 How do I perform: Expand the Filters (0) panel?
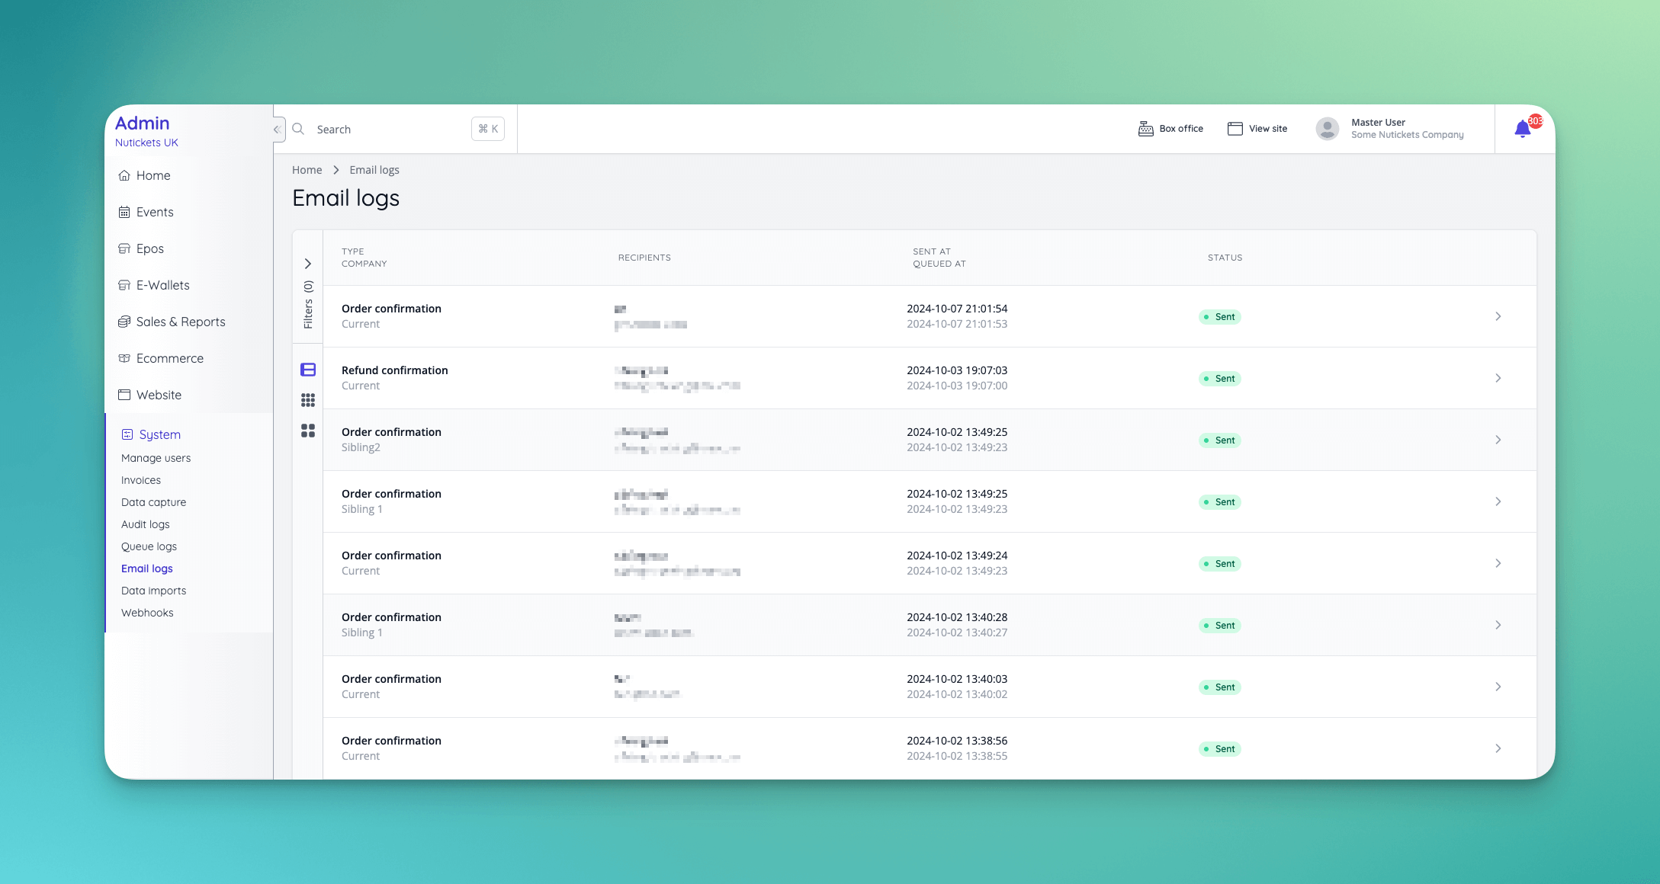308,264
